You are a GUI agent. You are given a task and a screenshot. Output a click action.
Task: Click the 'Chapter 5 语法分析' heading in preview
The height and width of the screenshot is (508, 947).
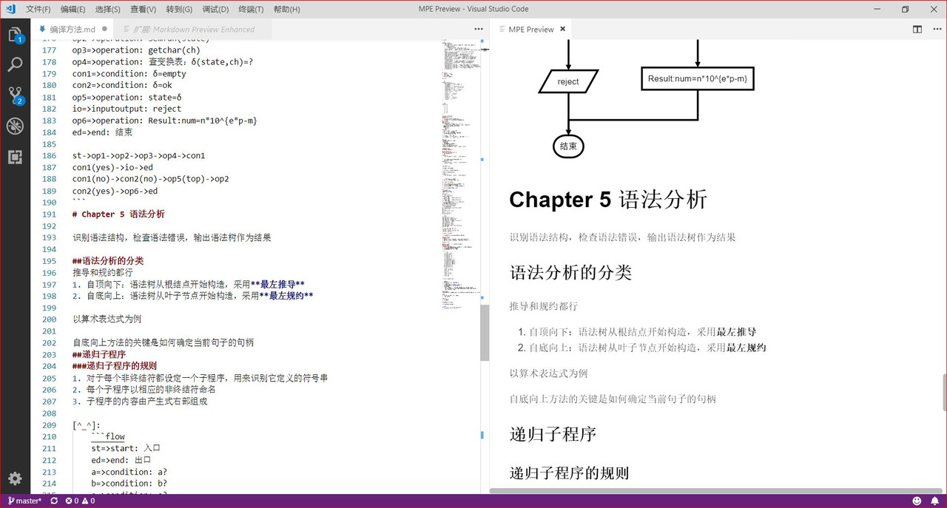(608, 200)
